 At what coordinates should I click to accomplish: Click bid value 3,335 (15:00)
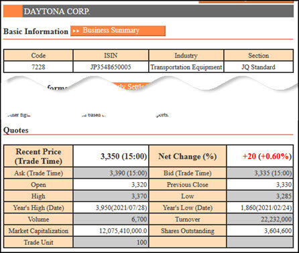(x=260, y=173)
